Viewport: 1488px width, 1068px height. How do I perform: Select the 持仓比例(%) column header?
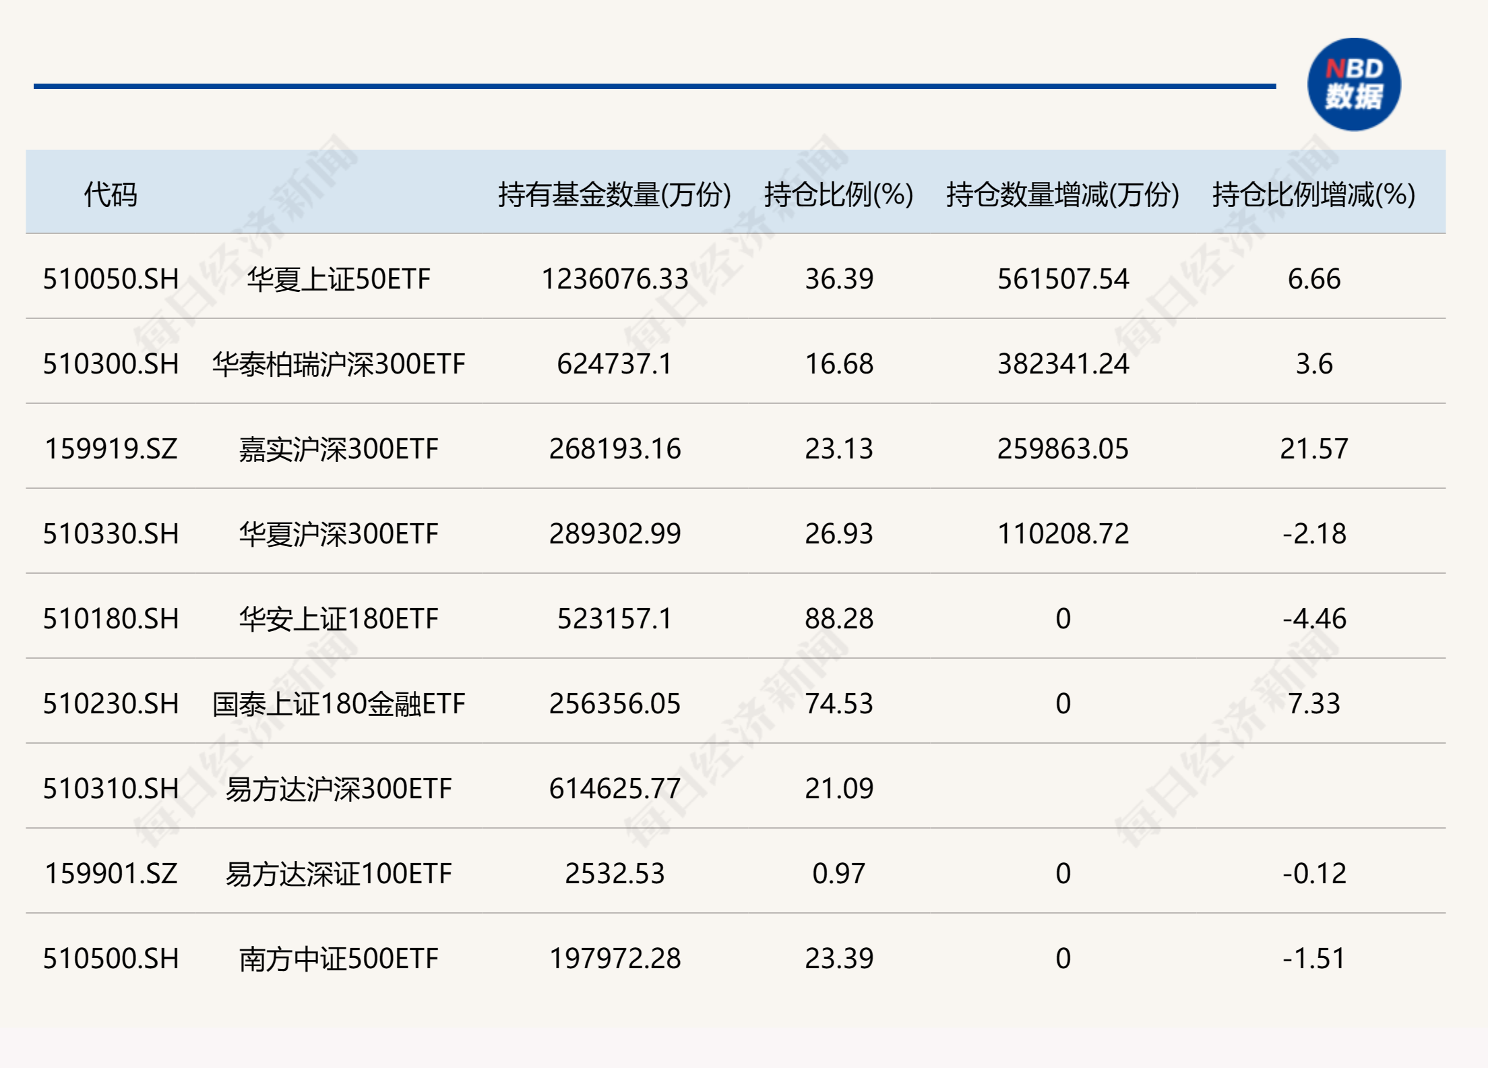click(839, 194)
